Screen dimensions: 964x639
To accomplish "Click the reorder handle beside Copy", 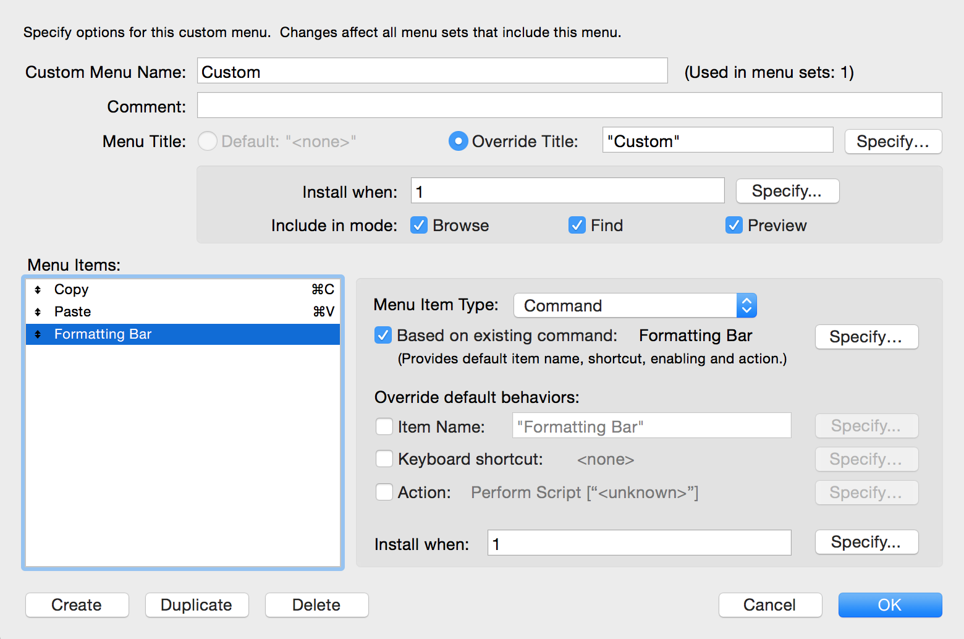I will [38, 290].
